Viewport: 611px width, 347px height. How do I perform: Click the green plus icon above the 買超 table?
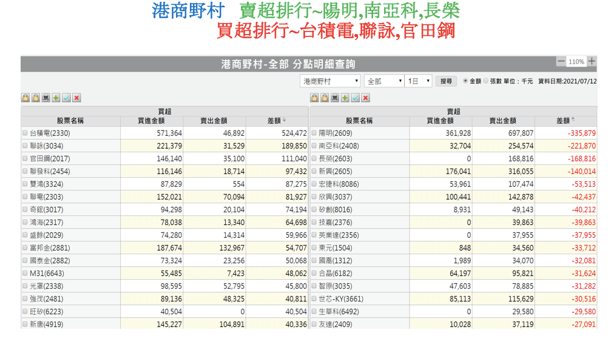point(56,98)
